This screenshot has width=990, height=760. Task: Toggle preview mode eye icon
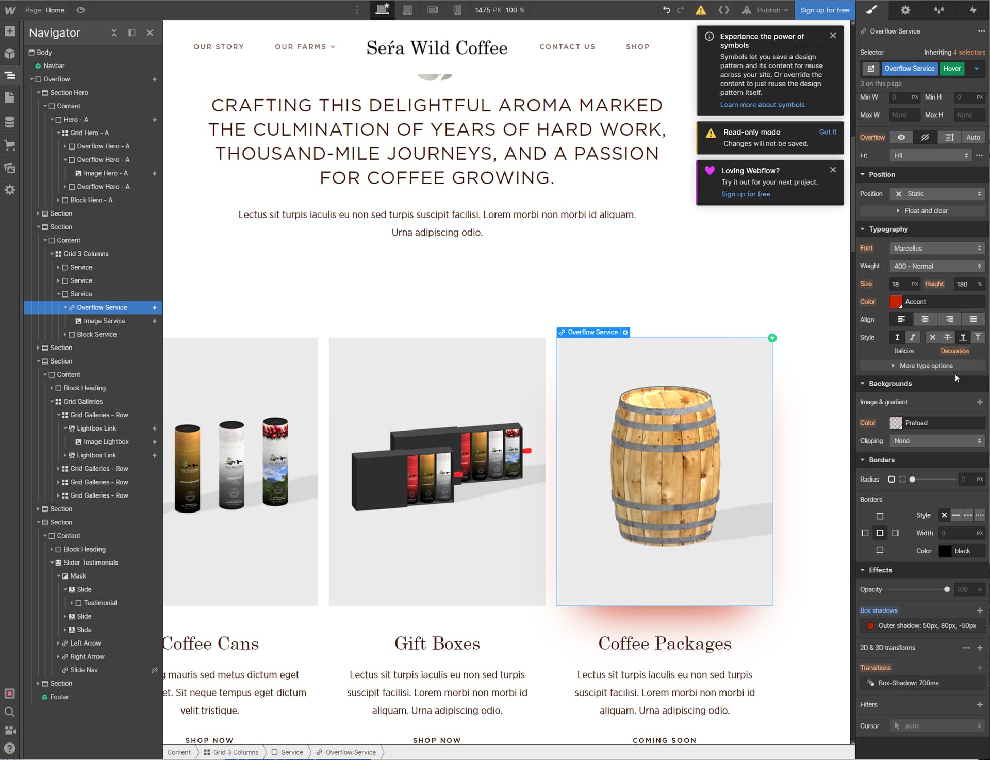point(80,10)
